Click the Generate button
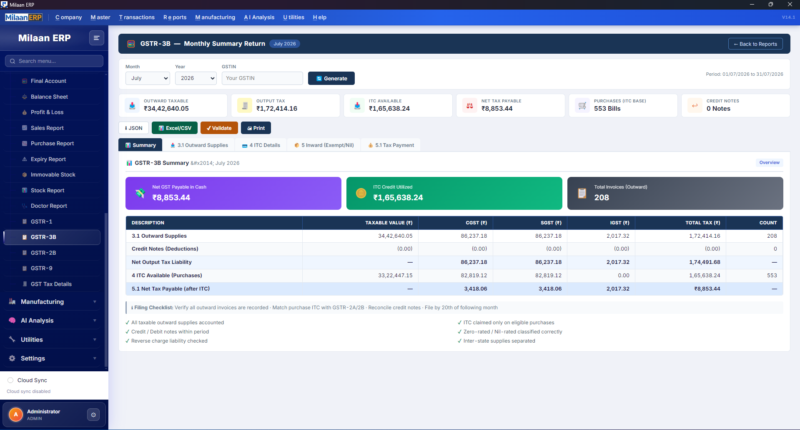The image size is (800, 430). tap(331, 78)
